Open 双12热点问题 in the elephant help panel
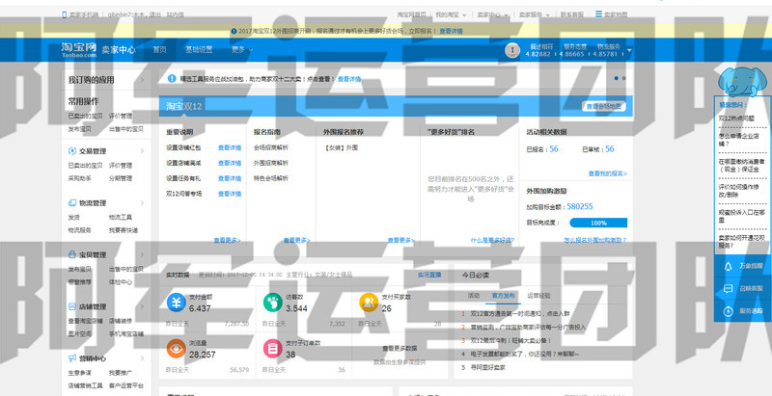This screenshot has height=396, width=772. 736,119
